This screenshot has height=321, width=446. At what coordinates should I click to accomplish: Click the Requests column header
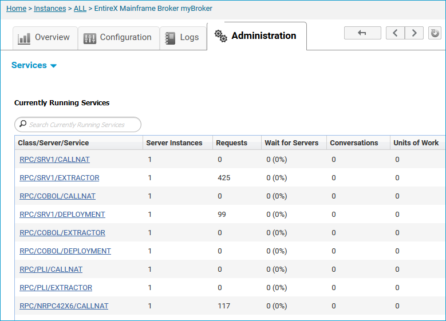[237, 142]
